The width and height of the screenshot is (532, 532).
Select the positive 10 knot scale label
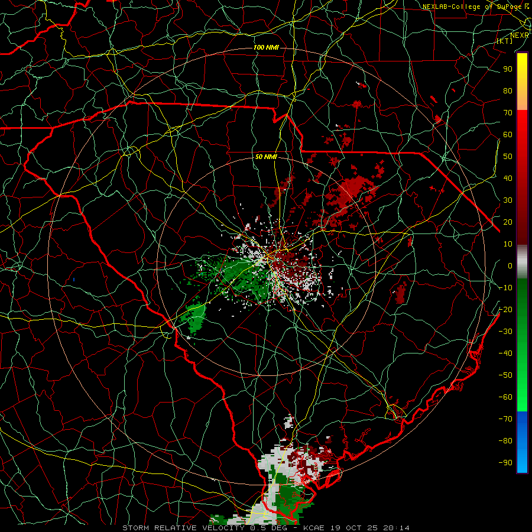tap(508, 244)
